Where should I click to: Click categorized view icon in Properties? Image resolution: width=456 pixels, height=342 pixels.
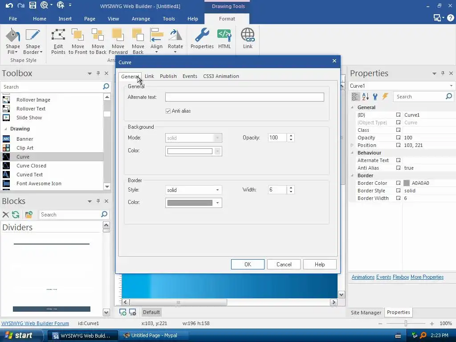click(x=355, y=97)
